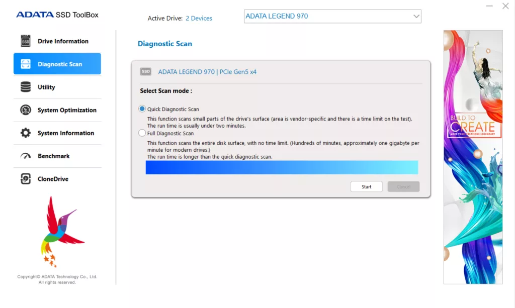Click the greyed Cancel button
This screenshot has width=515, height=308.
pyautogui.click(x=403, y=186)
